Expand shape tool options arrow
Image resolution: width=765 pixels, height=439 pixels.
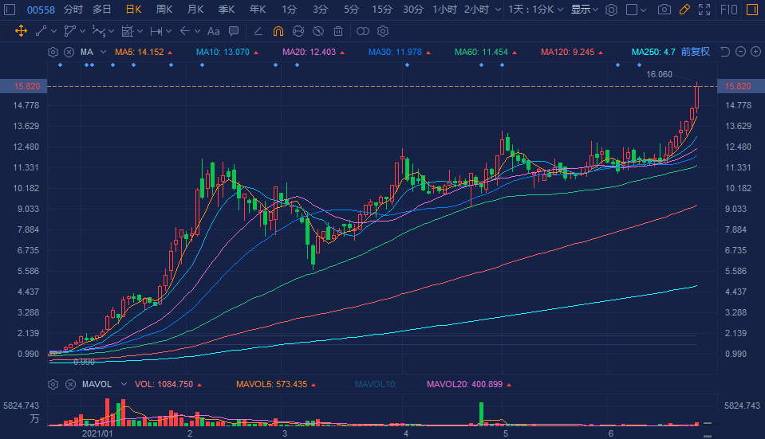click(82, 31)
